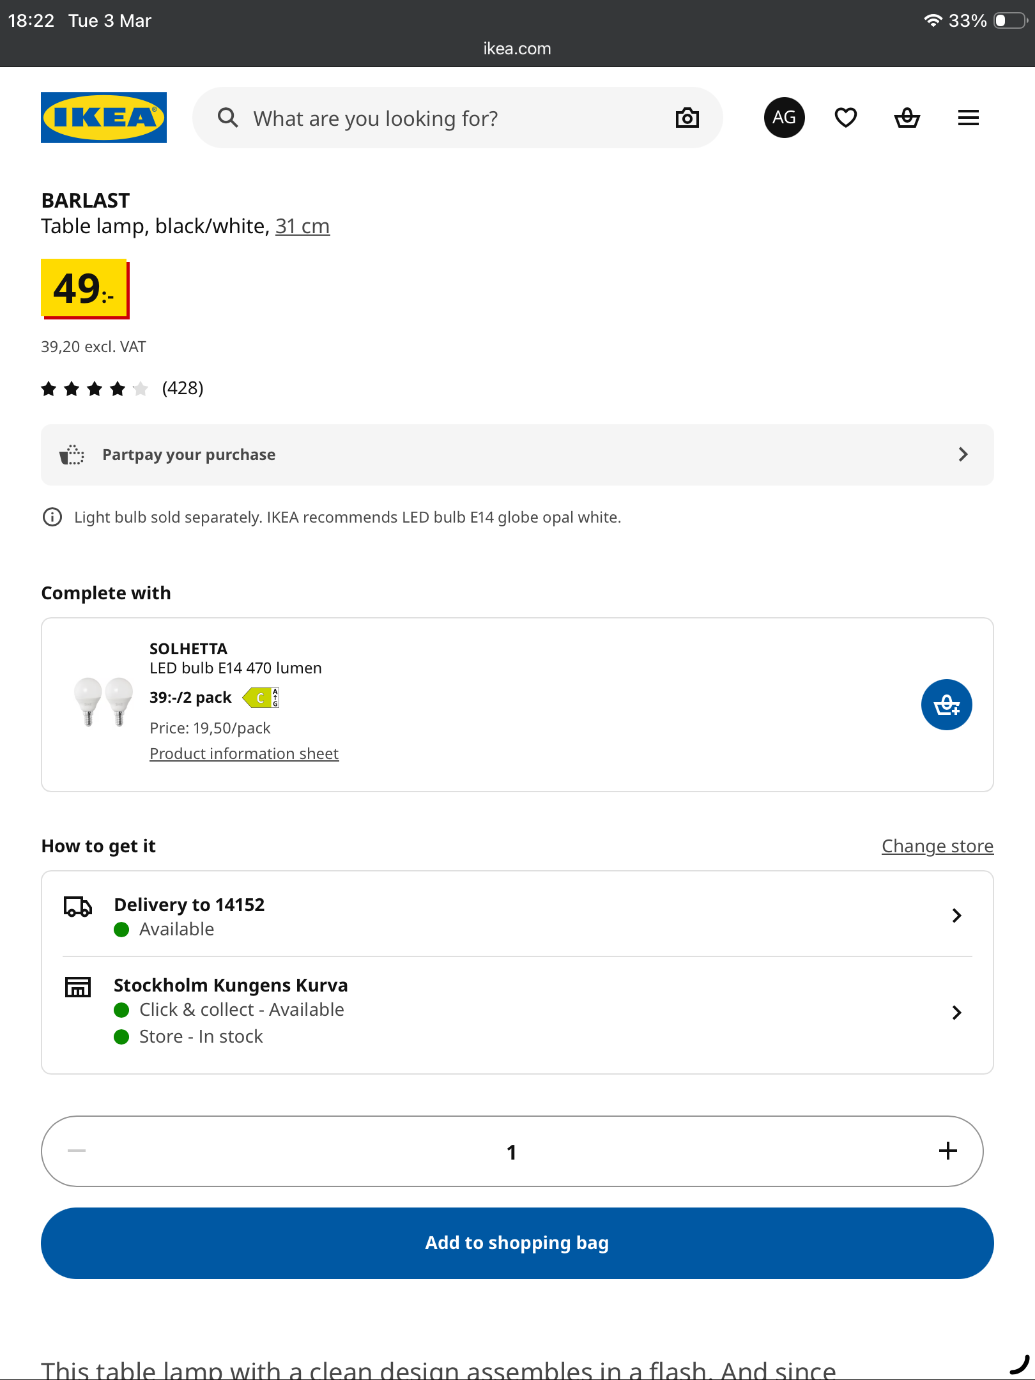This screenshot has height=1380, width=1035.
Task: Click Add to shopping bag button
Action: click(x=517, y=1243)
